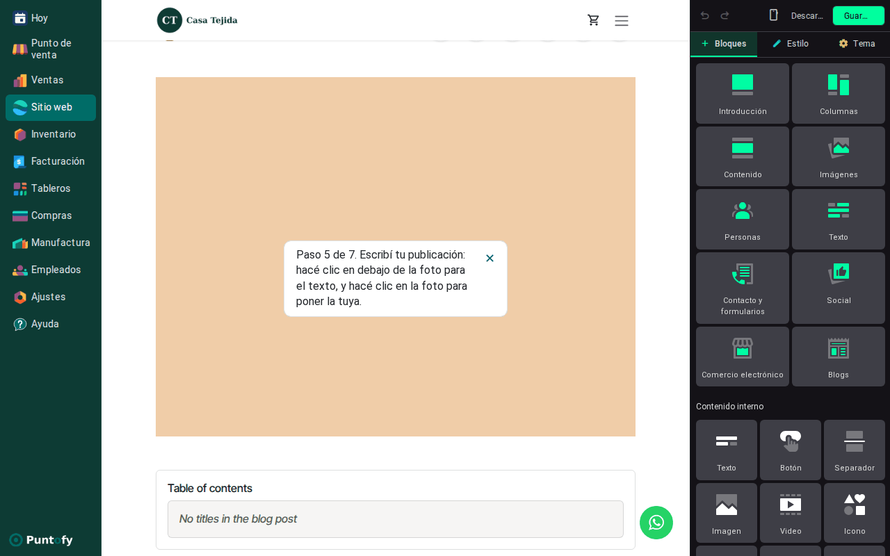Click the Descartar button

(807, 15)
